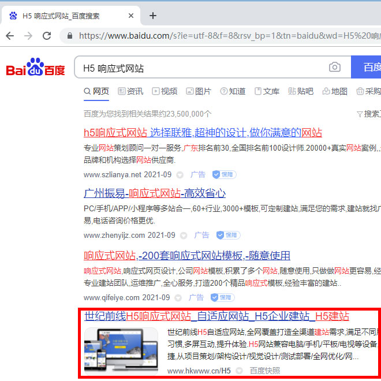Viewport: 381px width, 381px height.
Task: Close the H5 响应式网站 tab
Action: click(131, 16)
